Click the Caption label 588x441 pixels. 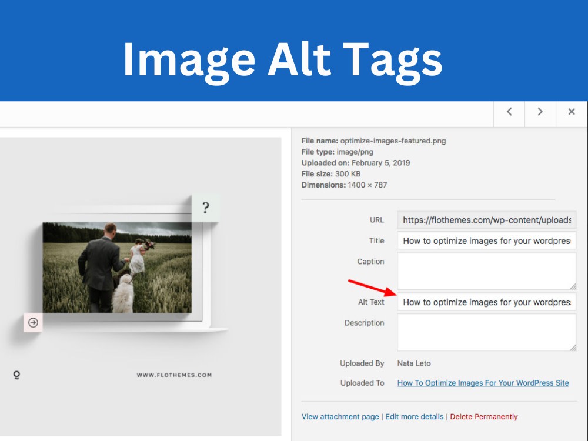click(x=370, y=262)
